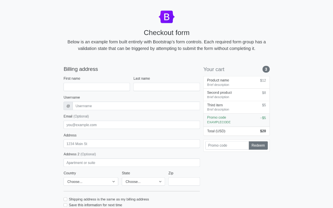Focus the First name field

click(97, 87)
